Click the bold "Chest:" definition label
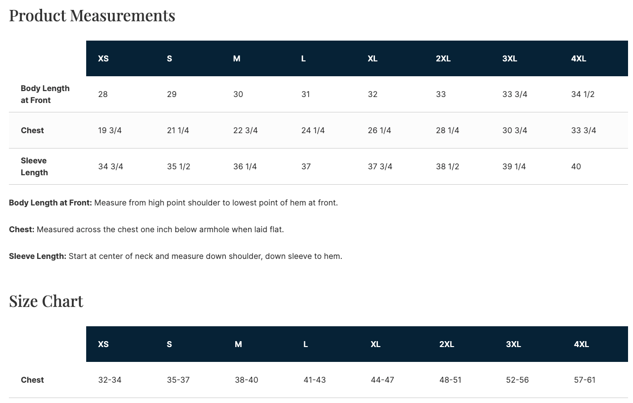Screen dimensions: 633x403 pyautogui.click(x=22, y=229)
